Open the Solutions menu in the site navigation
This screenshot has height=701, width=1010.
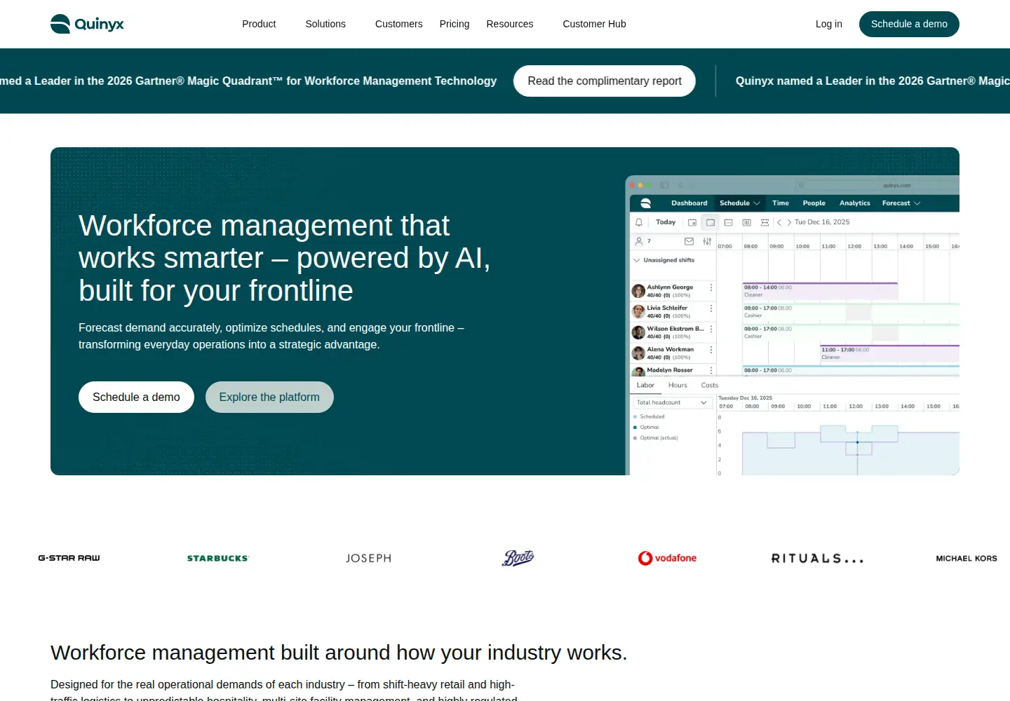point(325,24)
